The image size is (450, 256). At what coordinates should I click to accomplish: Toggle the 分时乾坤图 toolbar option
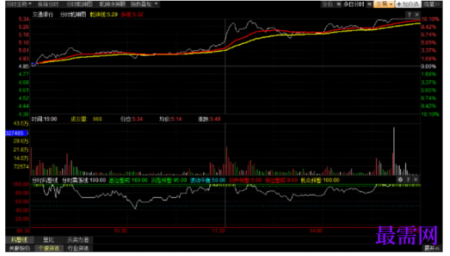pos(80,4)
